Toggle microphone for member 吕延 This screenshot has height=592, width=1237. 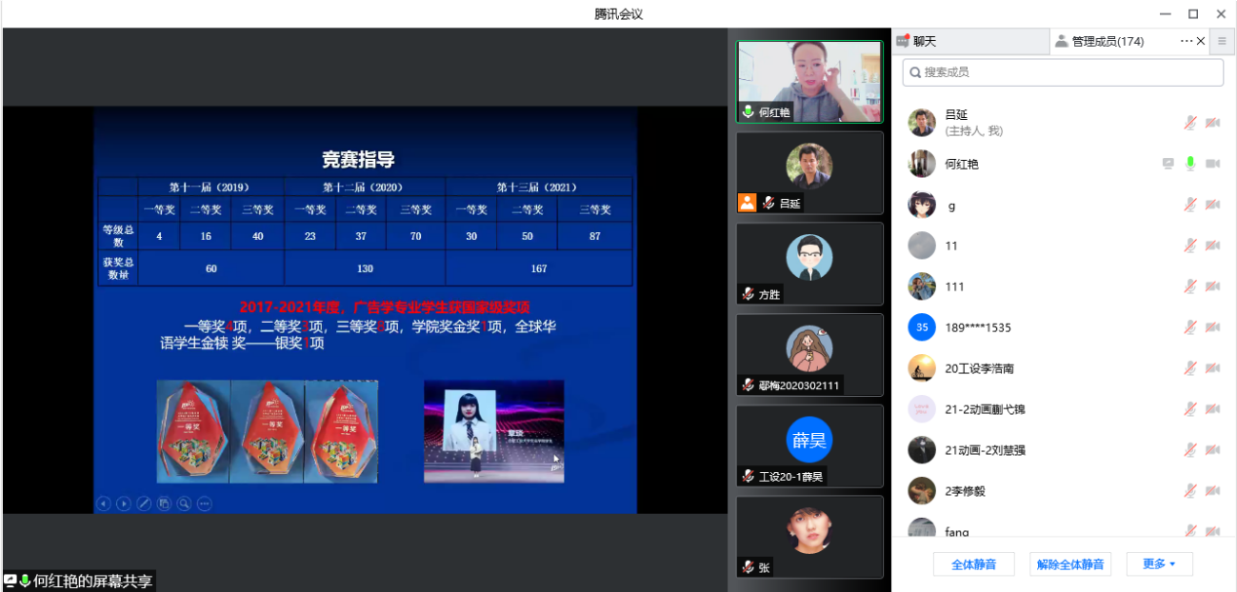tap(1190, 123)
